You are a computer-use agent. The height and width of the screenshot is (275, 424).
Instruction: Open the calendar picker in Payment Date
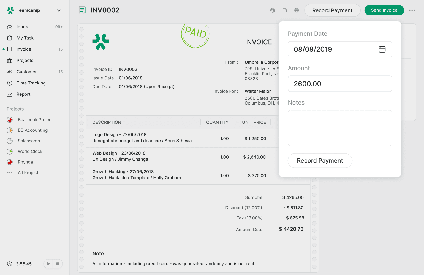click(x=382, y=49)
